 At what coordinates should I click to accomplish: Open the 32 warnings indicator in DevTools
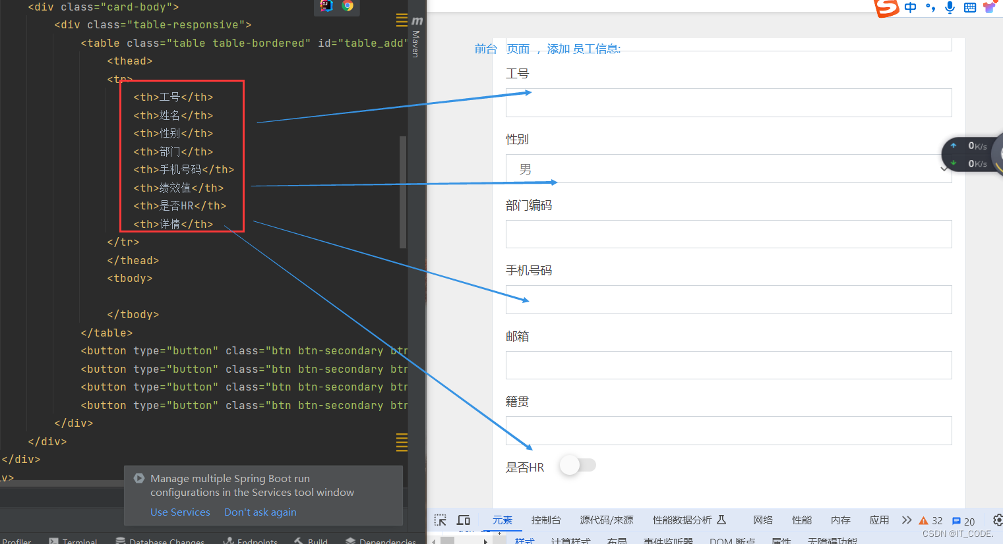click(931, 520)
